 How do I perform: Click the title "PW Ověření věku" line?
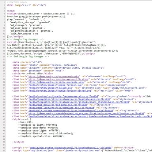click(x=32, y=74)
